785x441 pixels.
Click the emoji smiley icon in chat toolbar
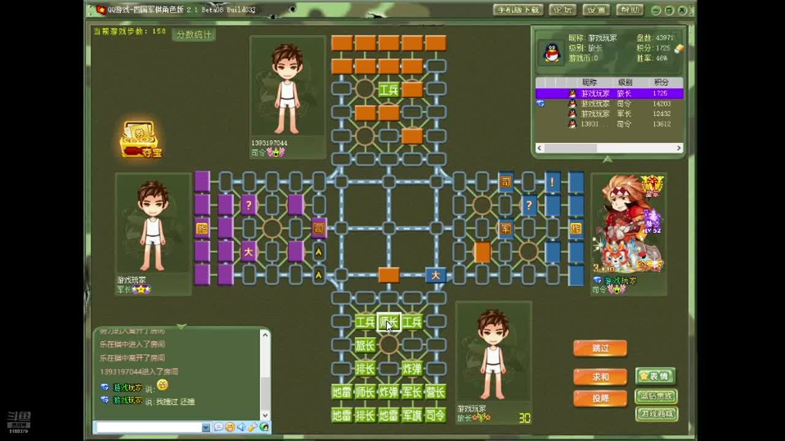[x=229, y=427]
